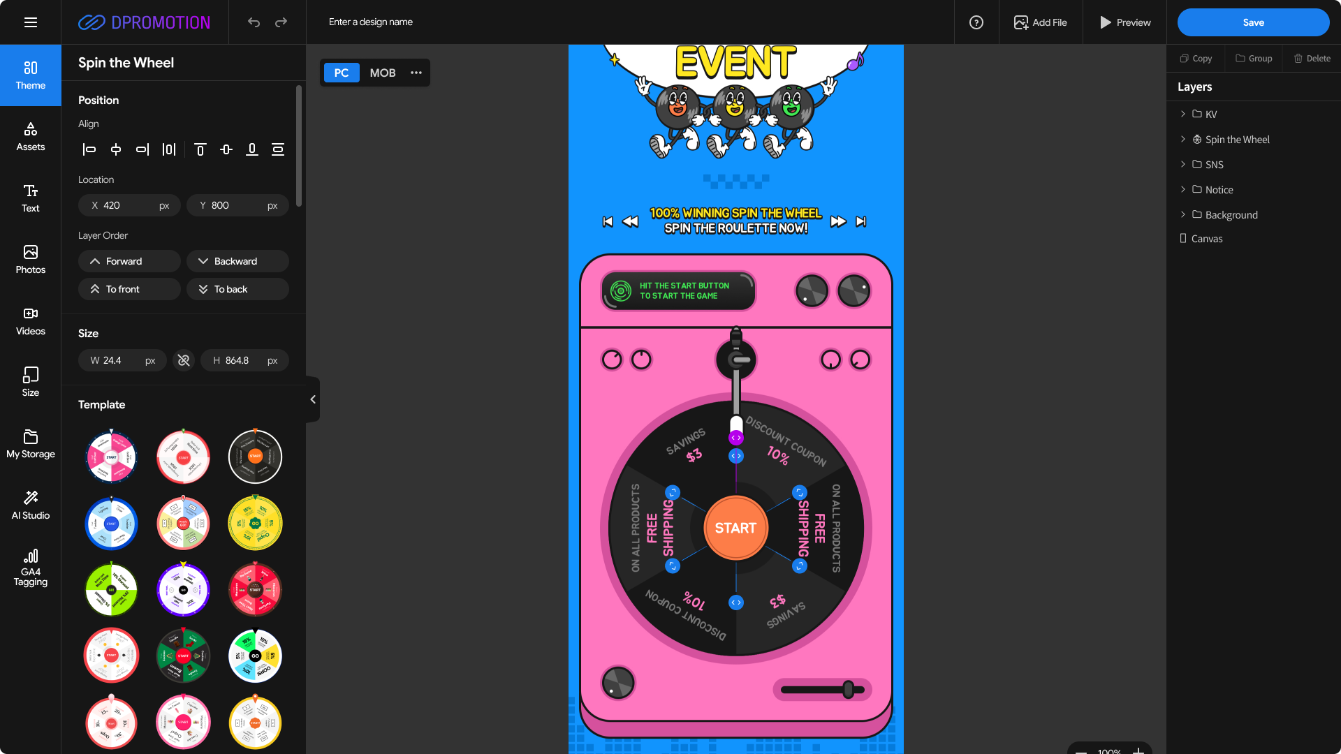
Task: Align layer to horizontal center
Action: [116, 149]
